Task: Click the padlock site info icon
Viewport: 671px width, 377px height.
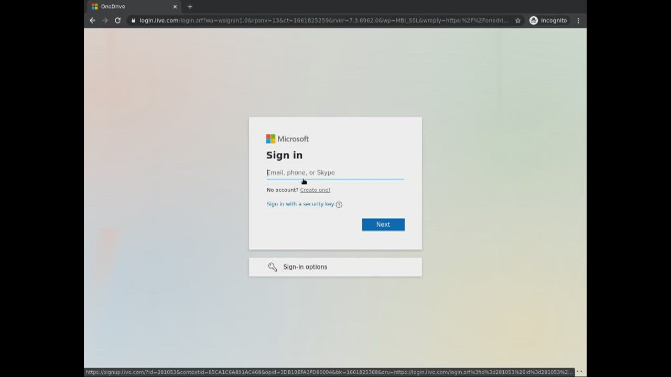Action: [x=134, y=20]
